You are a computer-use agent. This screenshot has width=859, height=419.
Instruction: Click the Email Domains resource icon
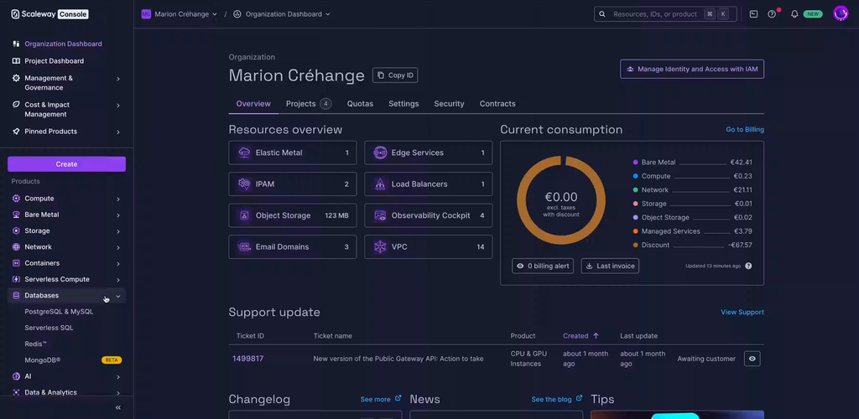[x=244, y=246]
